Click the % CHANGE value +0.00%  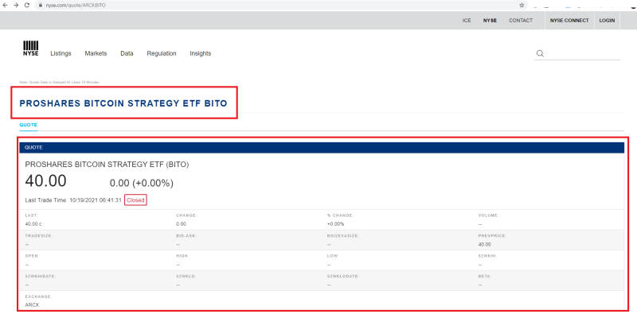point(335,224)
